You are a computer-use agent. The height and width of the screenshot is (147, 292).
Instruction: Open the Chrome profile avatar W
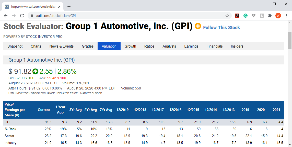(278, 16)
